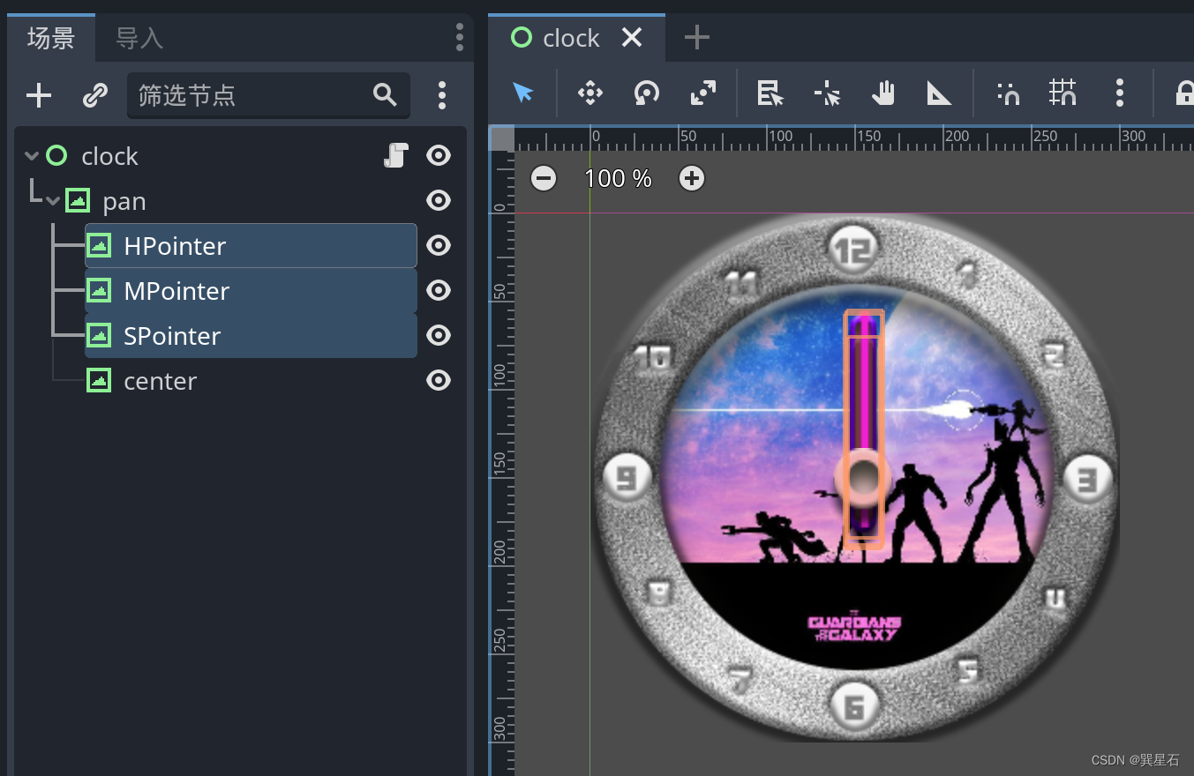Choose Rotate Mode tool
The height and width of the screenshot is (776, 1194).
(x=647, y=92)
